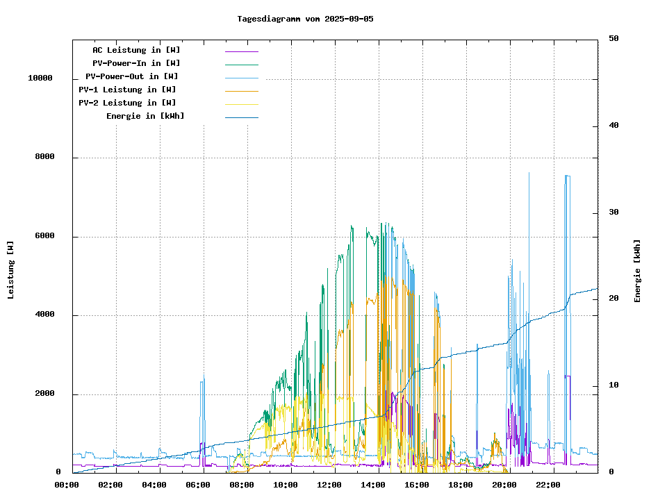Choose the PV-2 Leistung legend label

point(127,103)
